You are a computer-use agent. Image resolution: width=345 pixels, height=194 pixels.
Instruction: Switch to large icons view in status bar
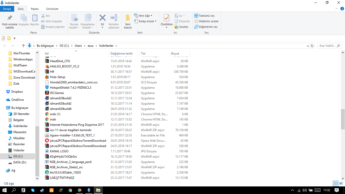[341, 184]
